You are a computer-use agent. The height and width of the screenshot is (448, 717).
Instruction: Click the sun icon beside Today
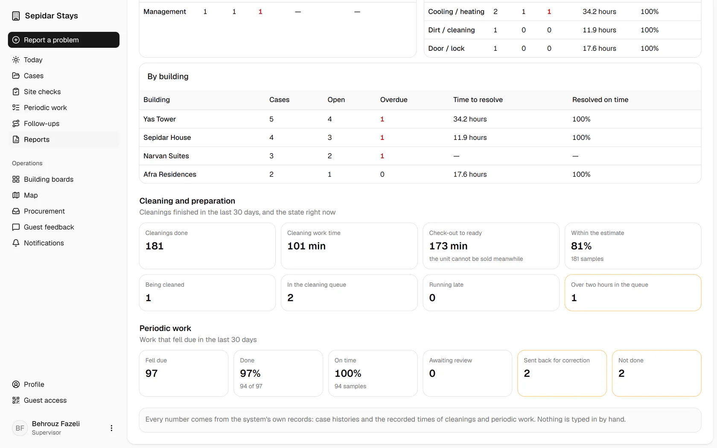[16, 60]
